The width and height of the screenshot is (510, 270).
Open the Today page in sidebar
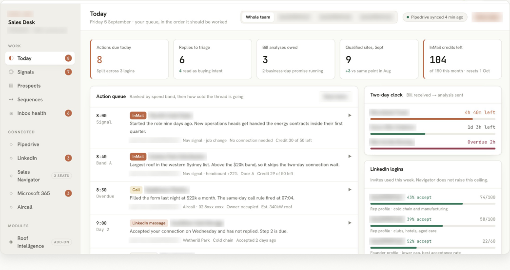pos(40,58)
